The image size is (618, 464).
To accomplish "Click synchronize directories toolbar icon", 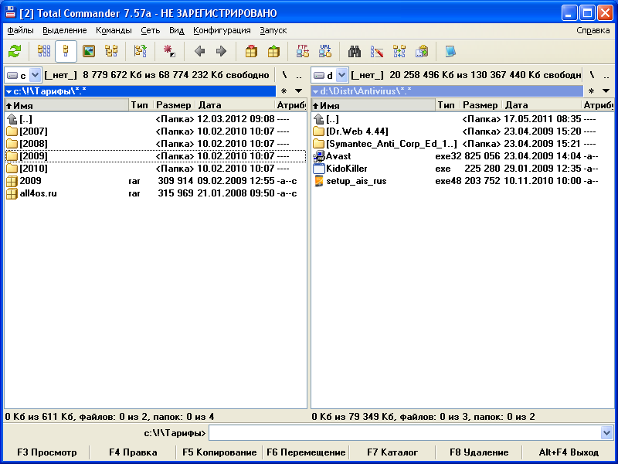I will point(399,51).
